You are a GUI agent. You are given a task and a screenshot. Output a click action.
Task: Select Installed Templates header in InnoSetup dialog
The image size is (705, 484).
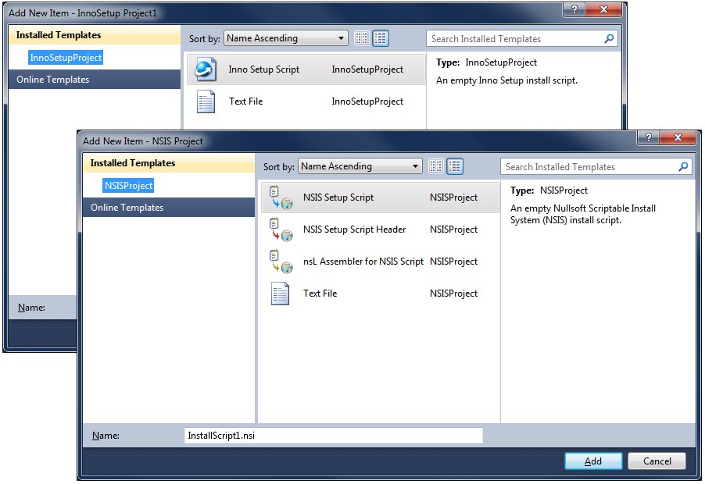(95, 35)
